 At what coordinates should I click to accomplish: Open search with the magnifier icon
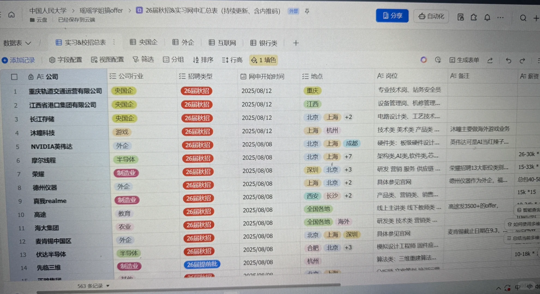click(523, 18)
